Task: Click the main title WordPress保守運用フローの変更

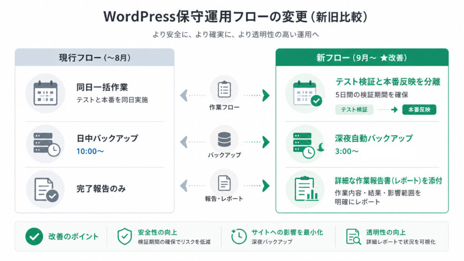Action: point(236,17)
